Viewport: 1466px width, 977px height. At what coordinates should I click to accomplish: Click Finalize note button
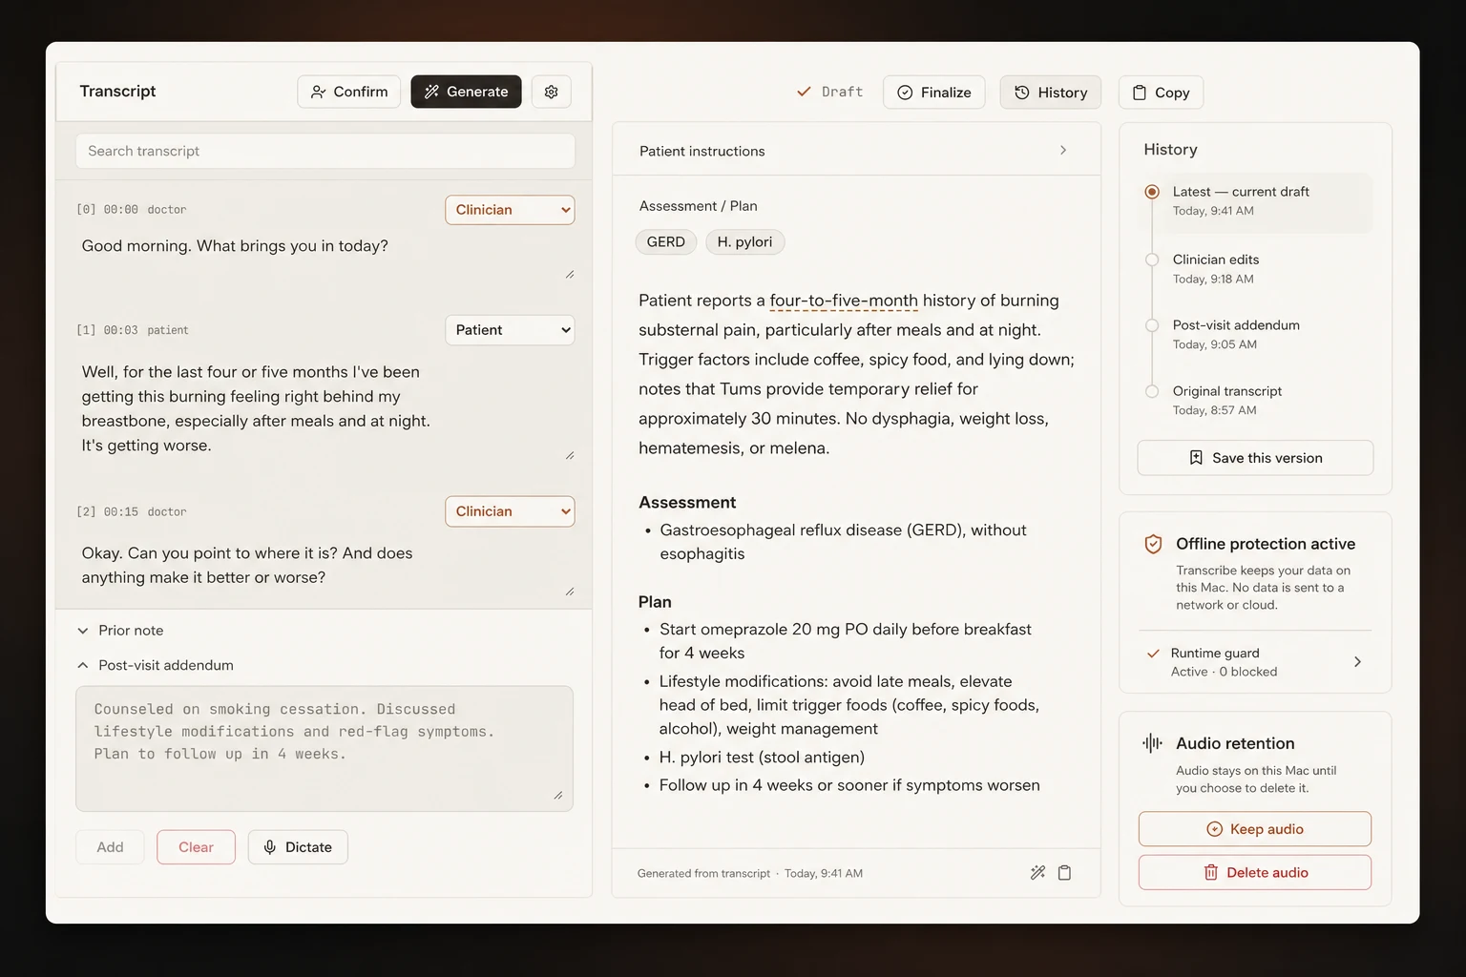(x=933, y=93)
